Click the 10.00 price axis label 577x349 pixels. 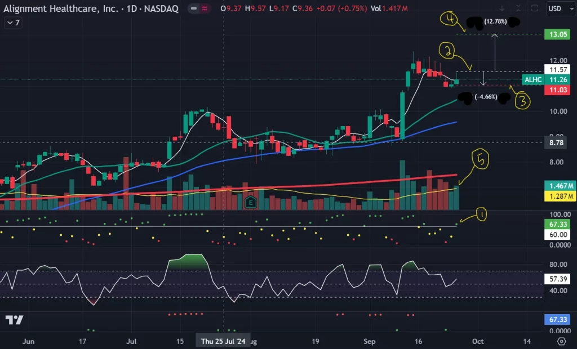tap(558, 111)
